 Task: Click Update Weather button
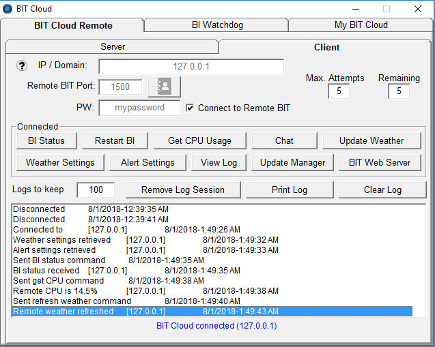[x=371, y=140]
